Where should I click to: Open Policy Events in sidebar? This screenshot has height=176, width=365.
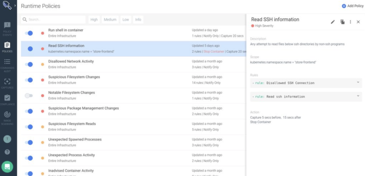tap(7, 28)
